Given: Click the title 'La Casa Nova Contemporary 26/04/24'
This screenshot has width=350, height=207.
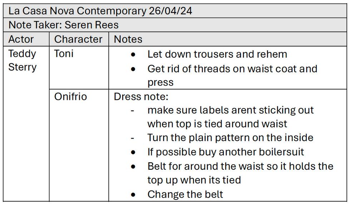Looking at the screenshot, I should (100, 11).
